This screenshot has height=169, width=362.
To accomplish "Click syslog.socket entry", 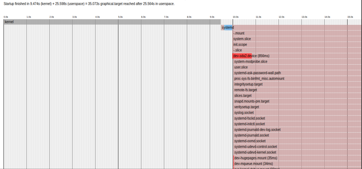I will pyautogui.click(x=244, y=113).
